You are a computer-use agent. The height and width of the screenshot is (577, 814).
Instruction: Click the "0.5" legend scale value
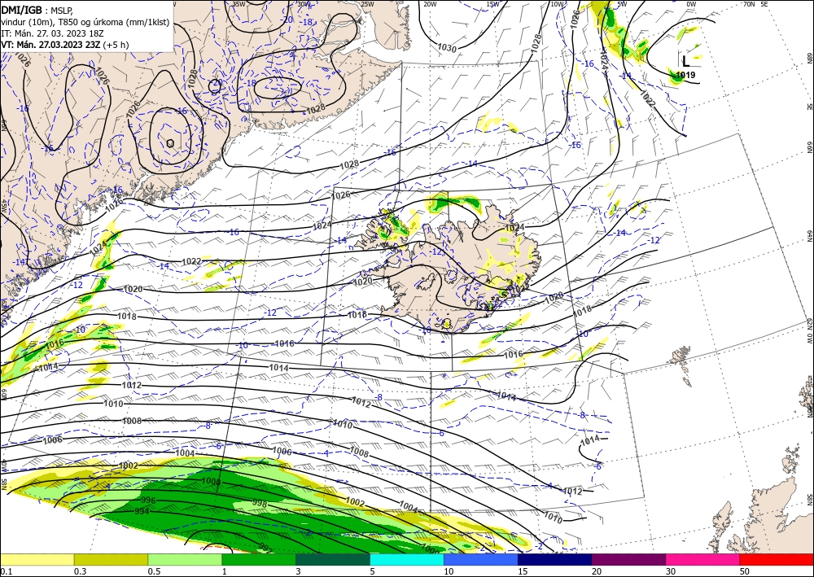pyautogui.click(x=154, y=571)
